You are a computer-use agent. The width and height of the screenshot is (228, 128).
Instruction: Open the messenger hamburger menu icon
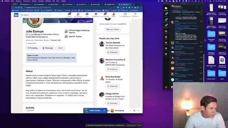(x=166, y=87)
